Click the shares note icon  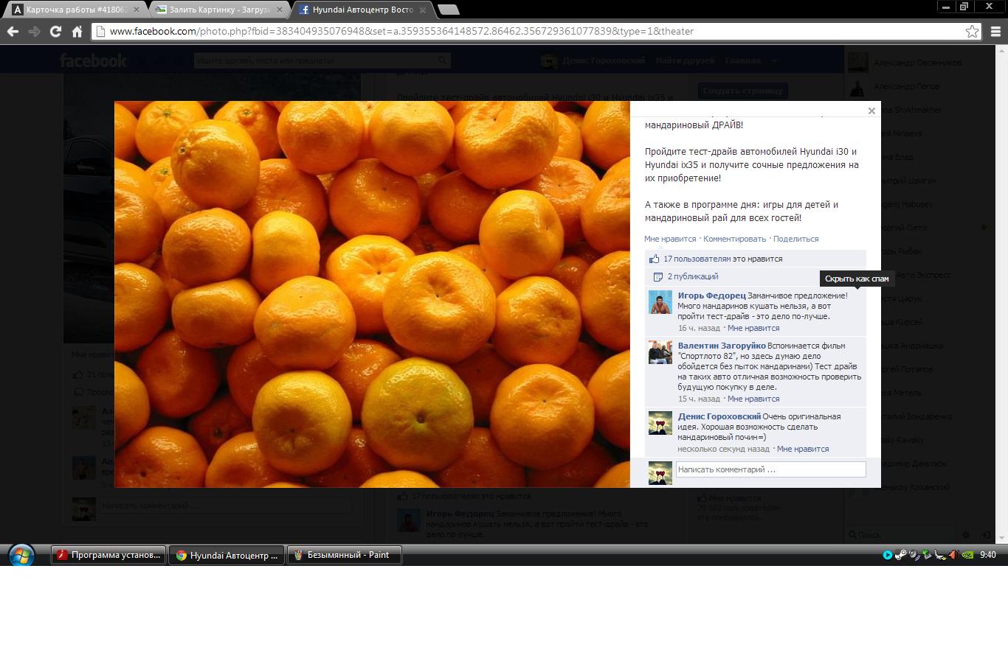[x=657, y=276]
